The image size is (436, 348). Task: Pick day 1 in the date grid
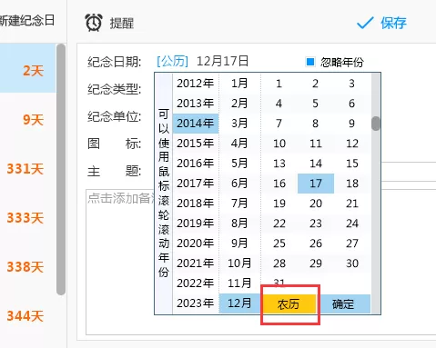click(279, 84)
